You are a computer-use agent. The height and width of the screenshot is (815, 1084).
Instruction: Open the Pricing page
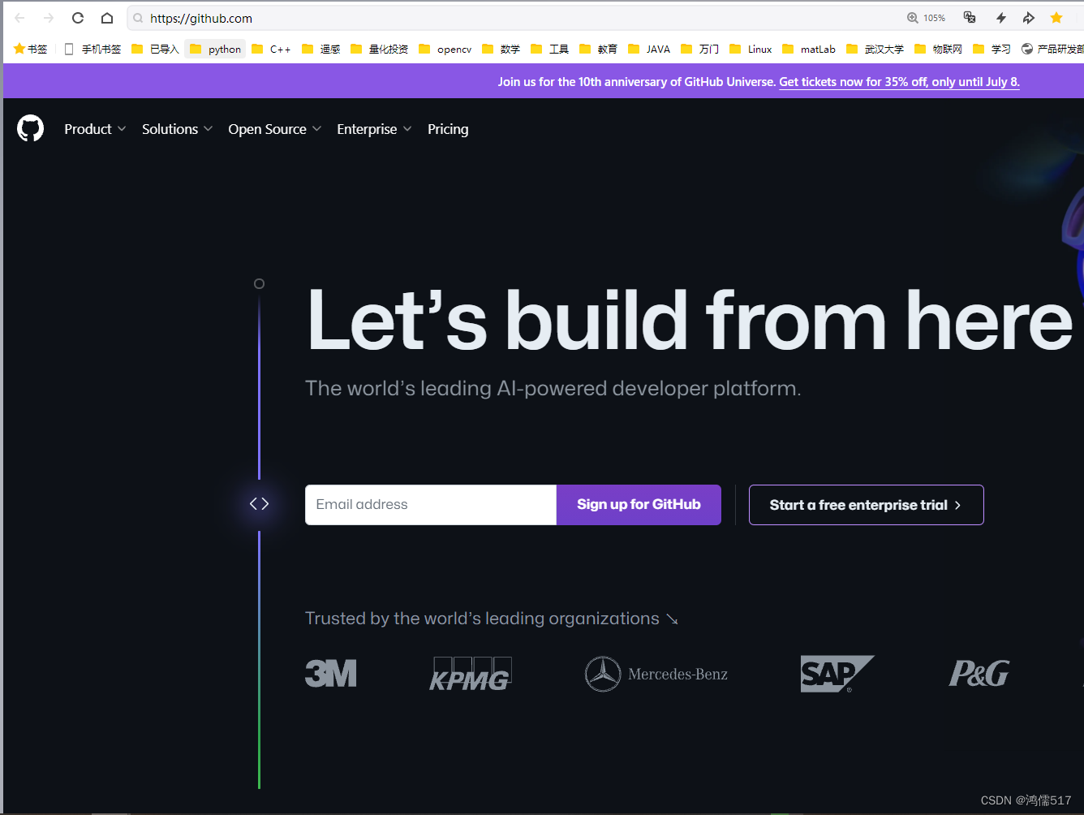pos(448,129)
